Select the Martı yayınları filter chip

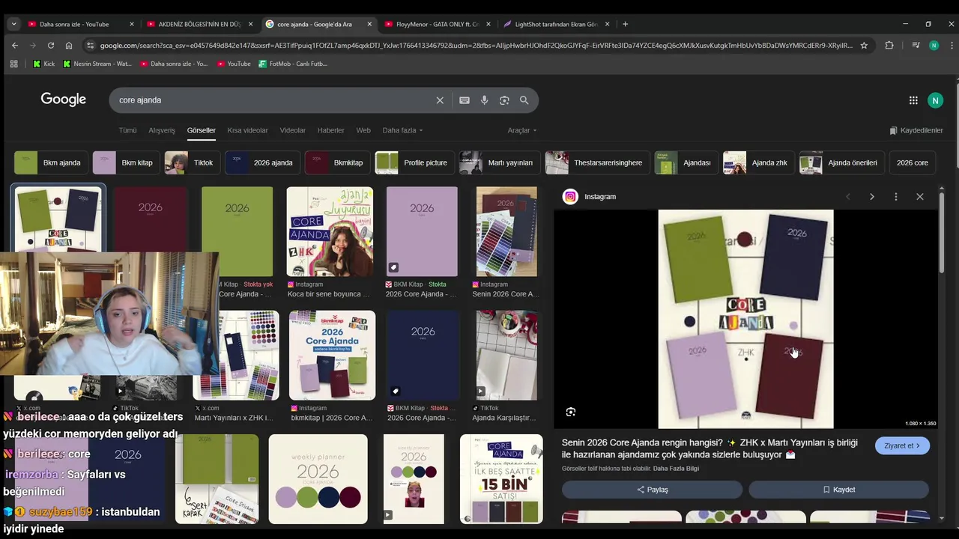(x=500, y=162)
